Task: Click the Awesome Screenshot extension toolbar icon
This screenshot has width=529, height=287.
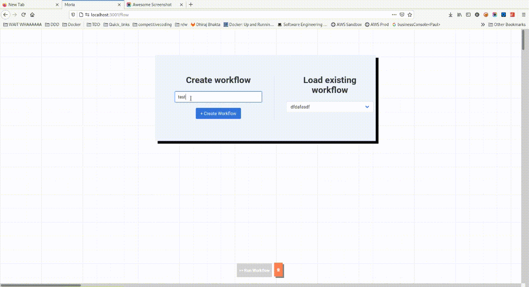Action: point(495,14)
